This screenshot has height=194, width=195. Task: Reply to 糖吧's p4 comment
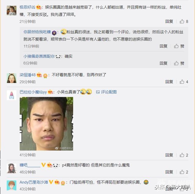point(169,172)
